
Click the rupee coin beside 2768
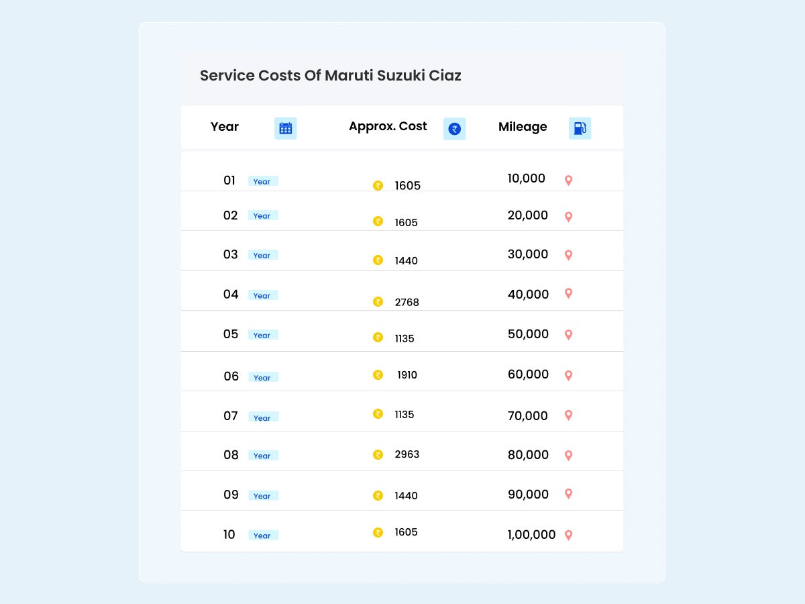point(378,302)
